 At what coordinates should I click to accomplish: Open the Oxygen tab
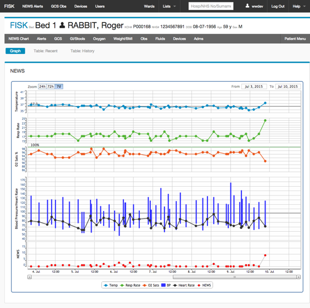[99, 39]
